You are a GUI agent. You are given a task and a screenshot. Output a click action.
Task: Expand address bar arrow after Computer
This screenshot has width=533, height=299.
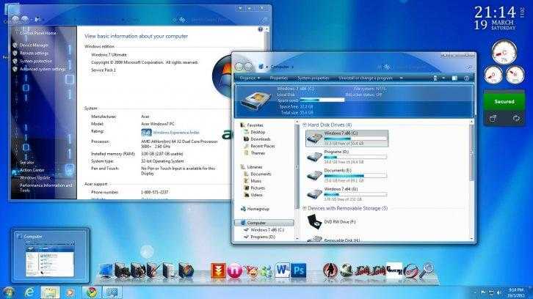(x=292, y=67)
